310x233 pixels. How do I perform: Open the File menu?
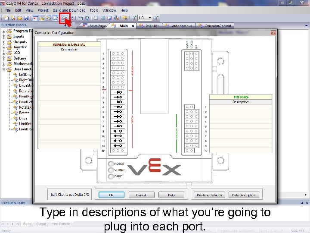8,10
